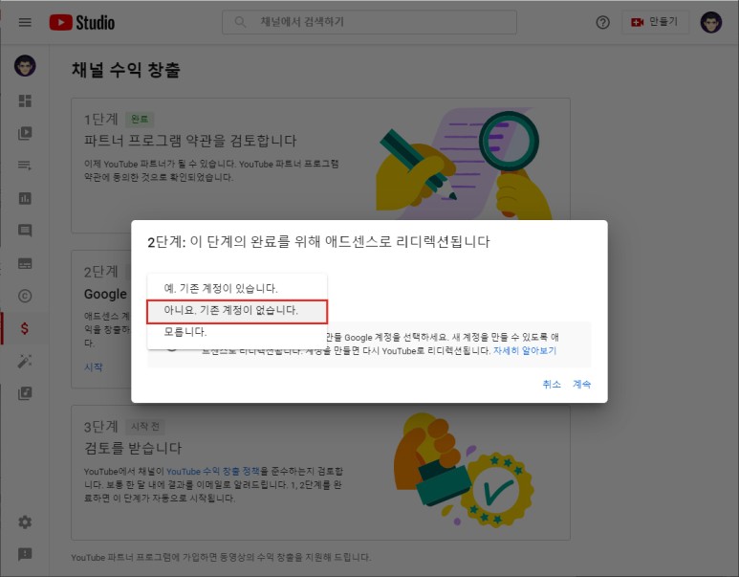Open the '자세히 알아보기' link in dialog
The image size is (739, 577).
click(525, 350)
